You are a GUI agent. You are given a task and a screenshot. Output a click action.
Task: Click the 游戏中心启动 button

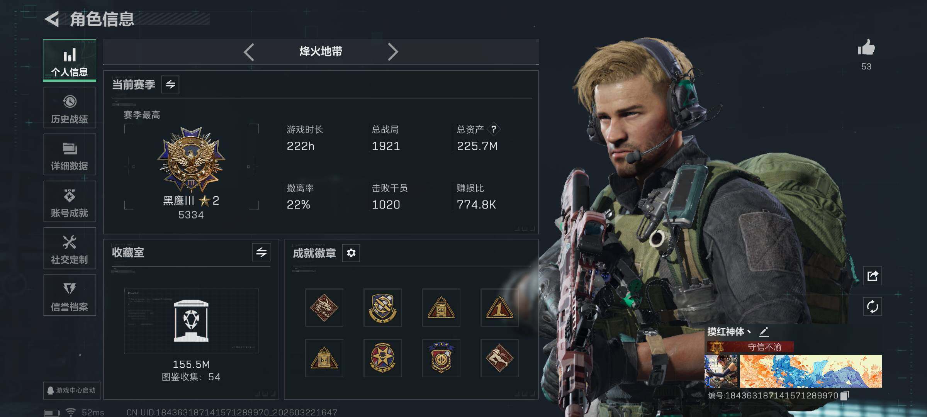[71, 390]
